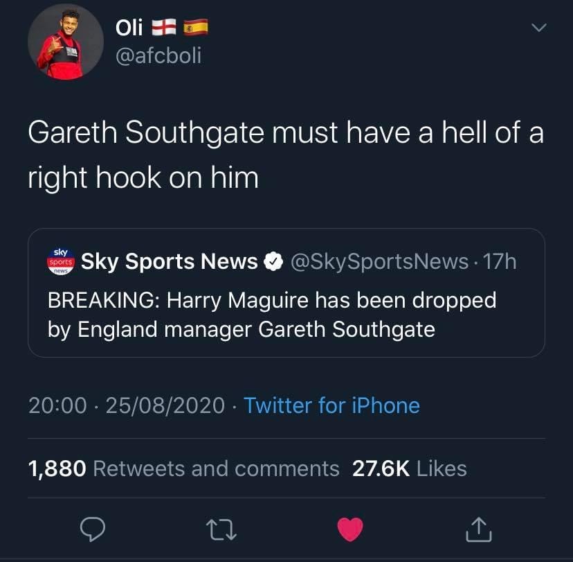This screenshot has height=562, width=573.
Task: Tap the Spain flag emoji by Oli
Action: (196, 28)
